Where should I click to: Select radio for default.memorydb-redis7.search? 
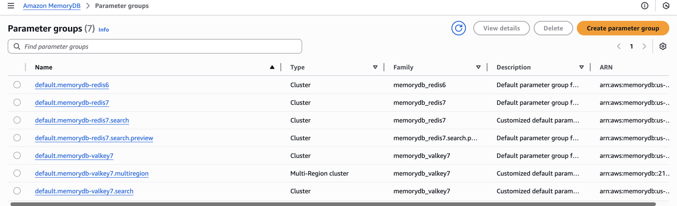pyautogui.click(x=17, y=120)
